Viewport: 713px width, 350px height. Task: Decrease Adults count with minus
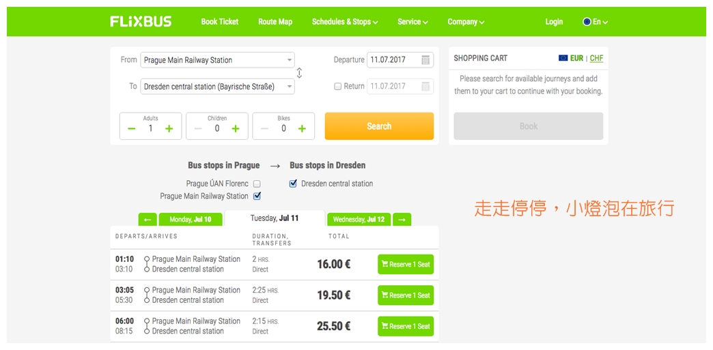coord(131,129)
